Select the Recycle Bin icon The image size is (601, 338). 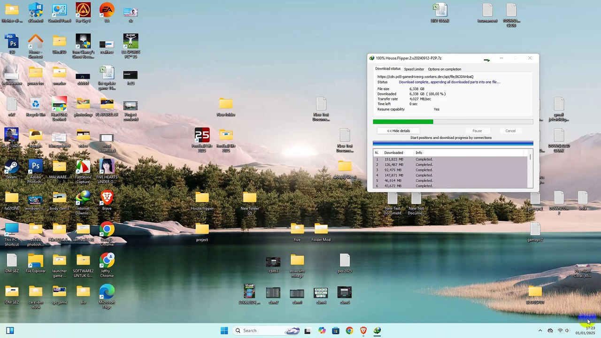pyautogui.click(x=35, y=107)
